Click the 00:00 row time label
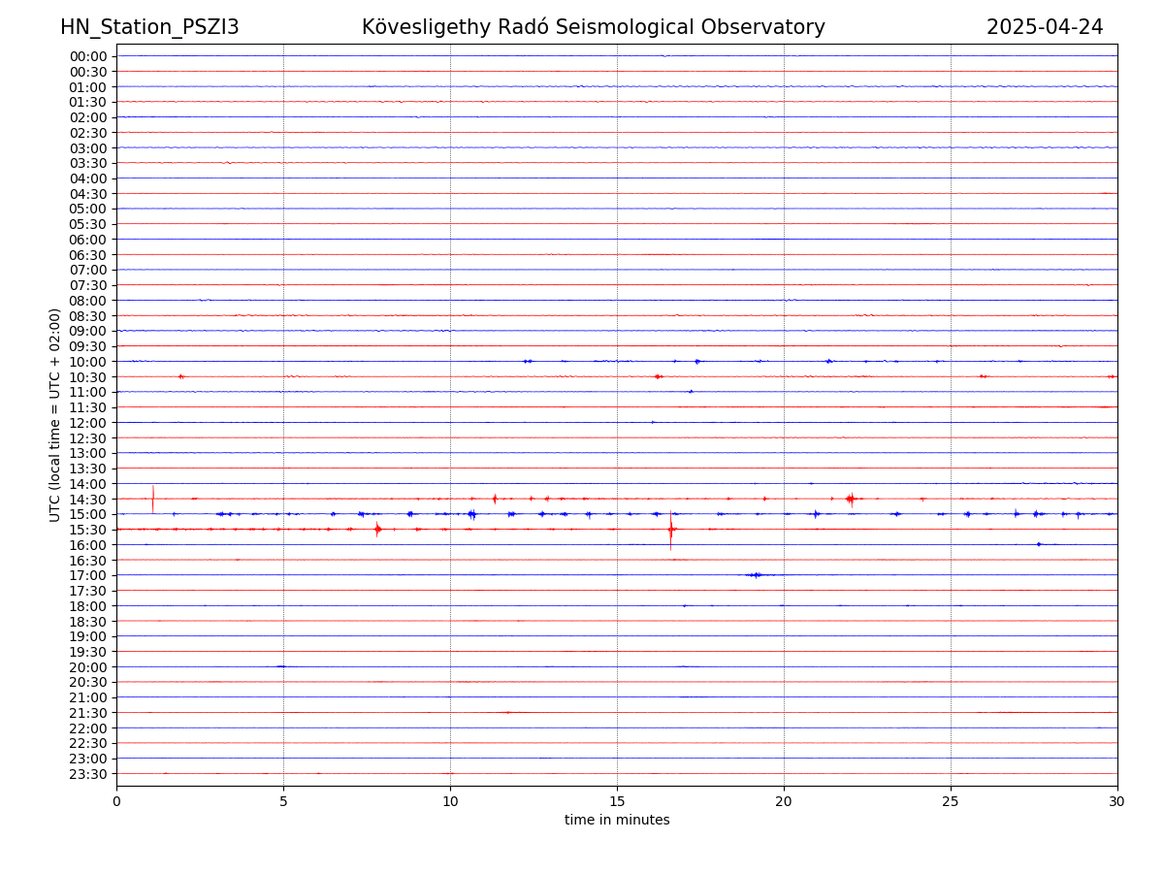Image resolution: width=1164 pixels, height=873 pixels. click(88, 56)
